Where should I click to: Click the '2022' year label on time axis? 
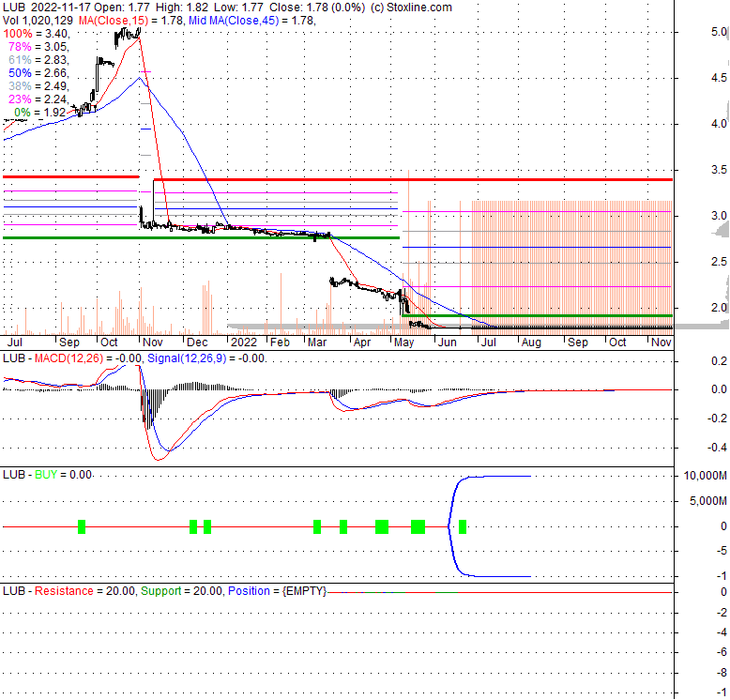coord(244,342)
